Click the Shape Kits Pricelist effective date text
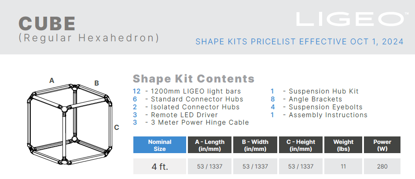Image resolution: width=415 pixels, height=179 pixels. point(299,42)
